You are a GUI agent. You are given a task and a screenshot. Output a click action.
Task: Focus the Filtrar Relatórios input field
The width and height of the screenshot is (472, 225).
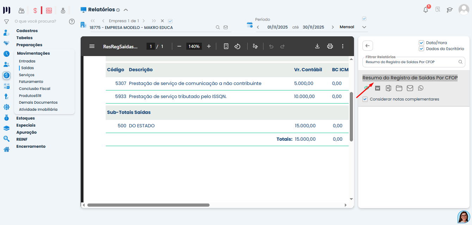[x=414, y=62]
